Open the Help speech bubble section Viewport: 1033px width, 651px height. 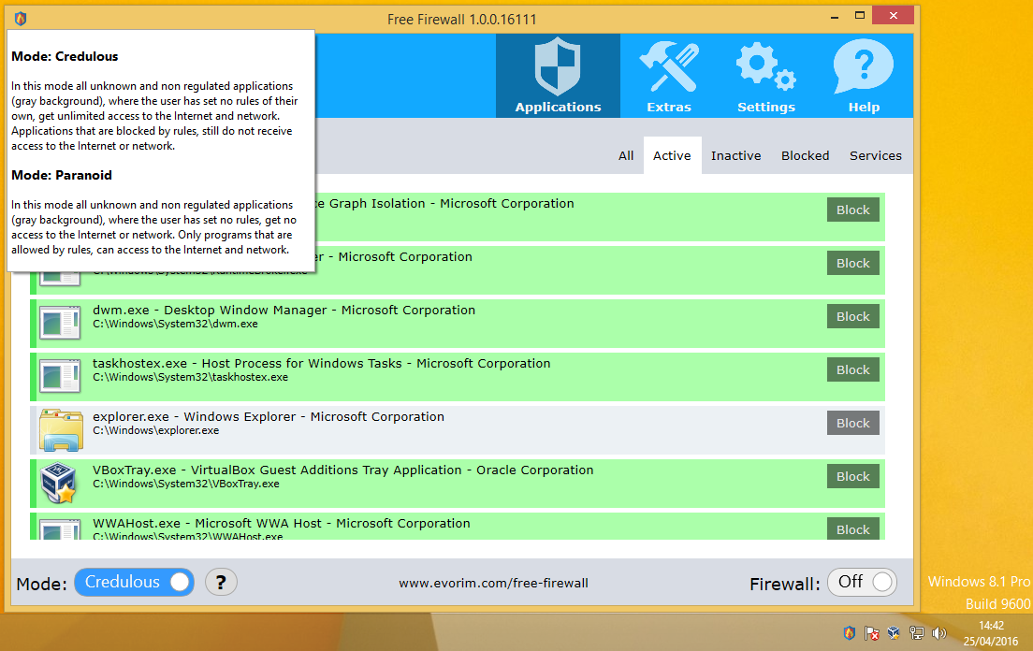864,76
